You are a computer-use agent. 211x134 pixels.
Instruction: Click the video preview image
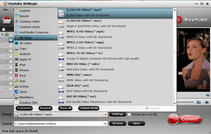pyautogui.click(x=193, y=60)
